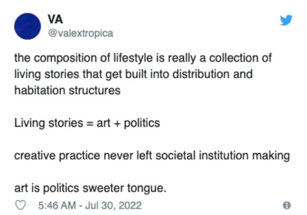This screenshot has height=215, width=307.
Task: Click the line 'Living stories = art + politics'
Action: click(87, 123)
